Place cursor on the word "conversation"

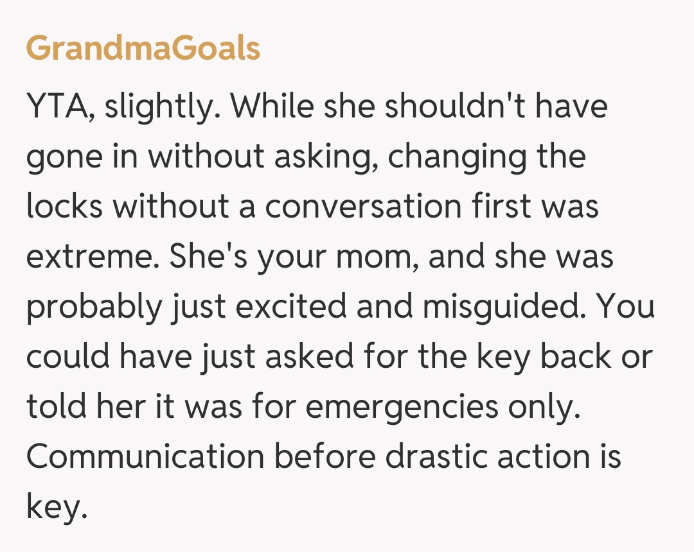[363, 207]
